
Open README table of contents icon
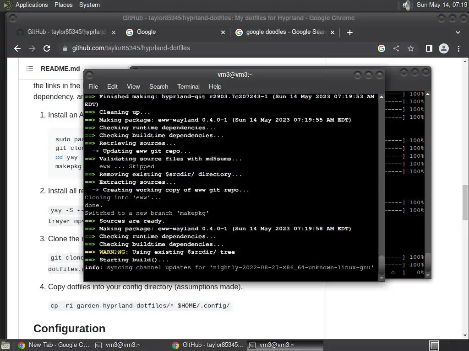point(30,69)
